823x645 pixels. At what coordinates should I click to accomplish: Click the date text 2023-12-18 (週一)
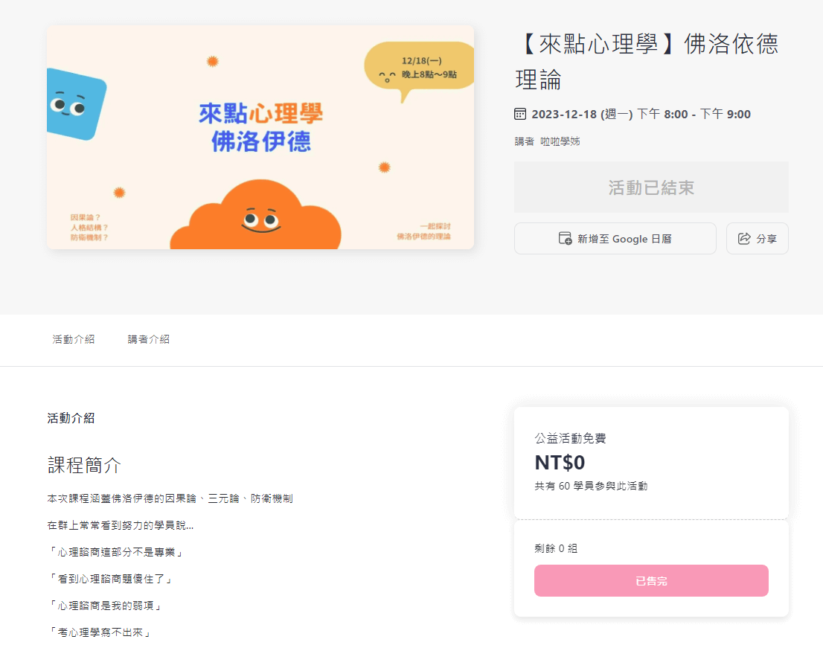point(582,114)
